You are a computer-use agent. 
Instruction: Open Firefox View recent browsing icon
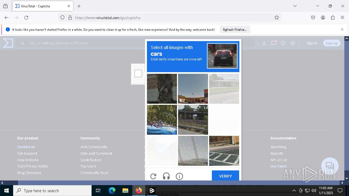[x=5, y=6]
